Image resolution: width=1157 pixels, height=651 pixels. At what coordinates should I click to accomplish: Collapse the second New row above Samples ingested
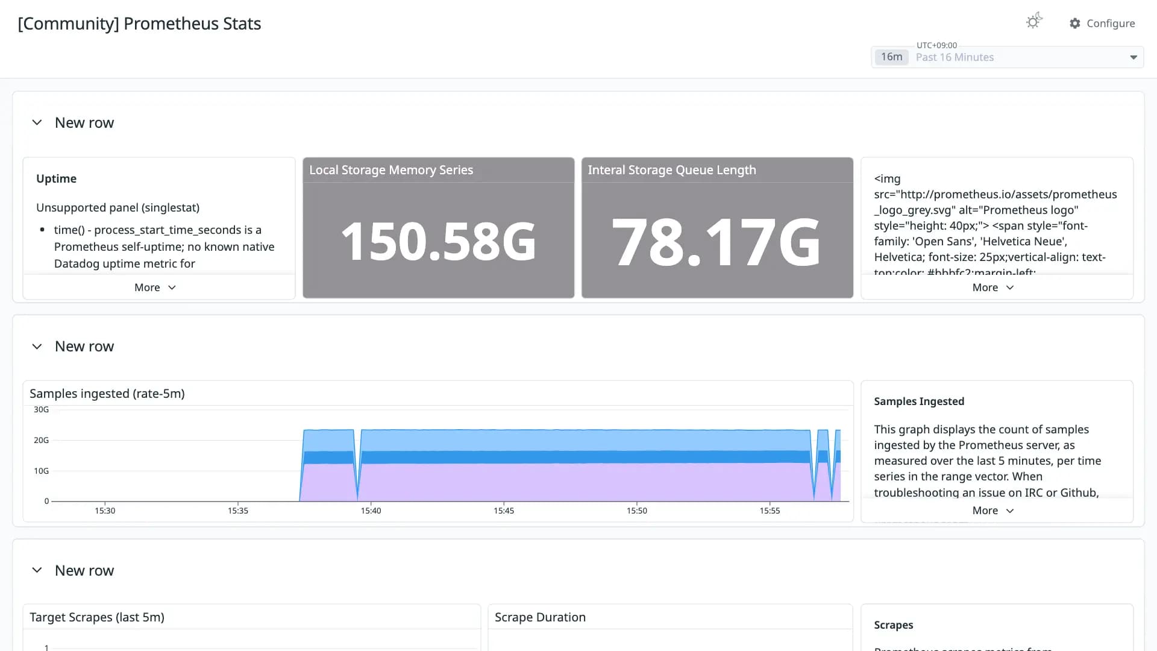pos(37,346)
